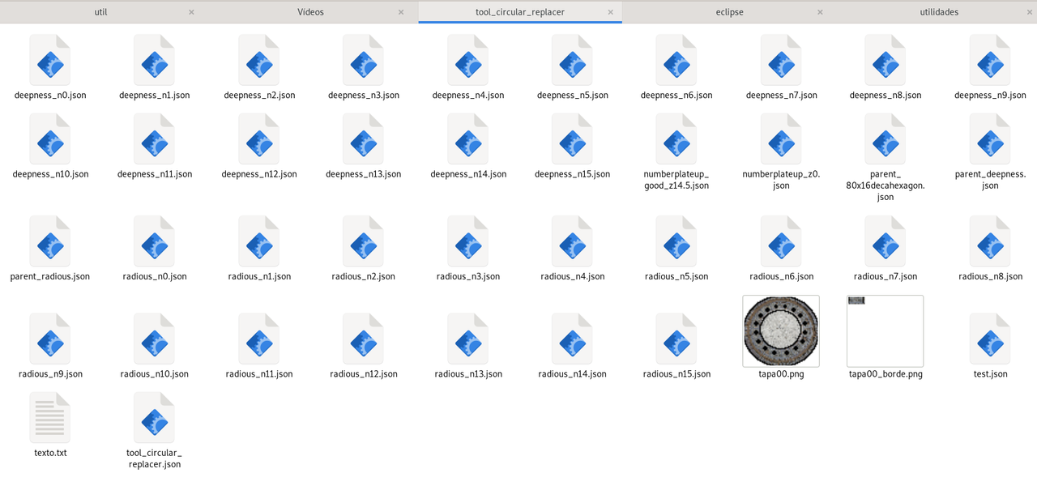Select radious_n11.json file icon
Screen dimensions: 1037x486
(x=259, y=339)
